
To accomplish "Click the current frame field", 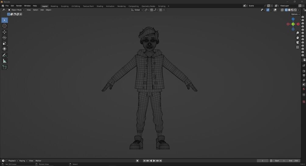I will pos(262,161).
